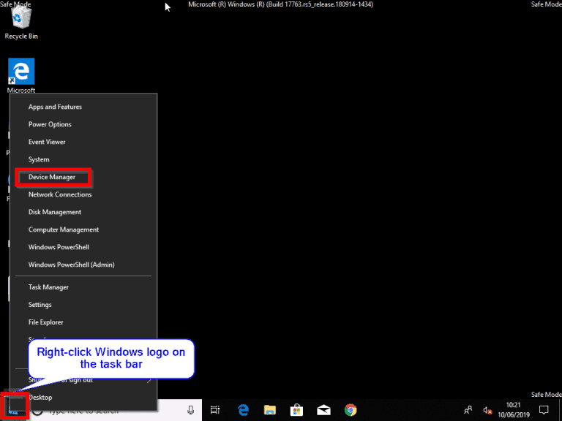This screenshot has width=562, height=421.
Task: Open the Recycle Bin desktop icon
Action: [21, 22]
